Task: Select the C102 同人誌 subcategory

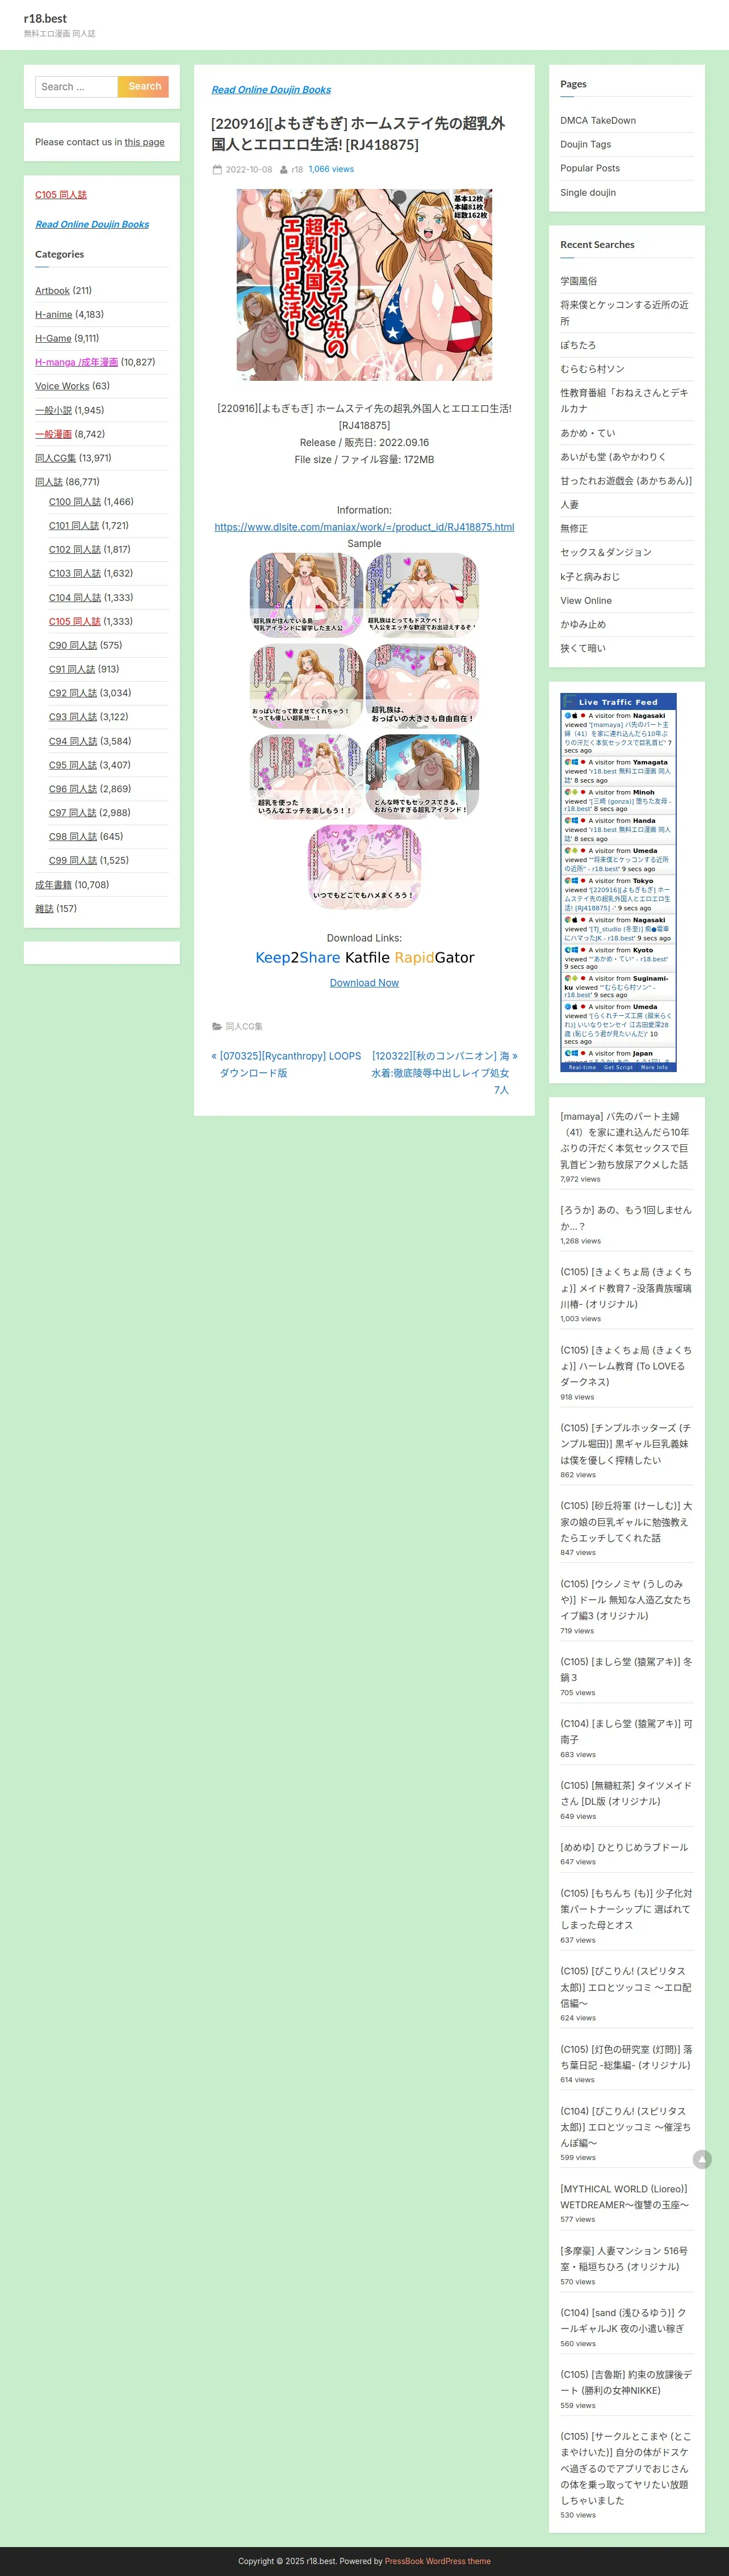Action: coord(75,549)
